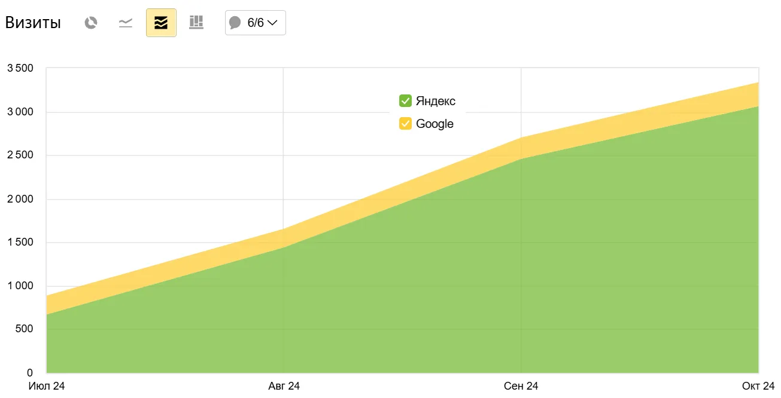Screen dimensions: 781x398
Task: Select the line chart view icon
Action: click(x=126, y=23)
